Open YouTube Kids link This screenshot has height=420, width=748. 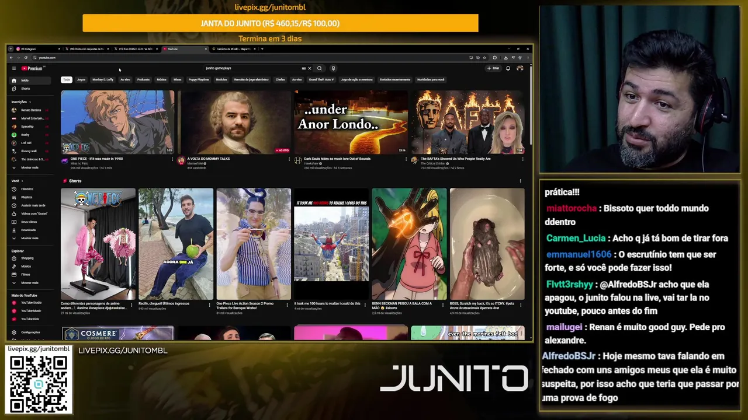point(29,319)
